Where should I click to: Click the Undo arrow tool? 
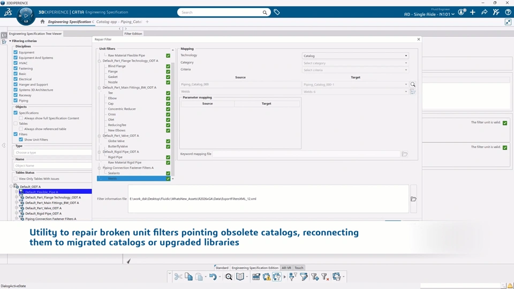213,277
